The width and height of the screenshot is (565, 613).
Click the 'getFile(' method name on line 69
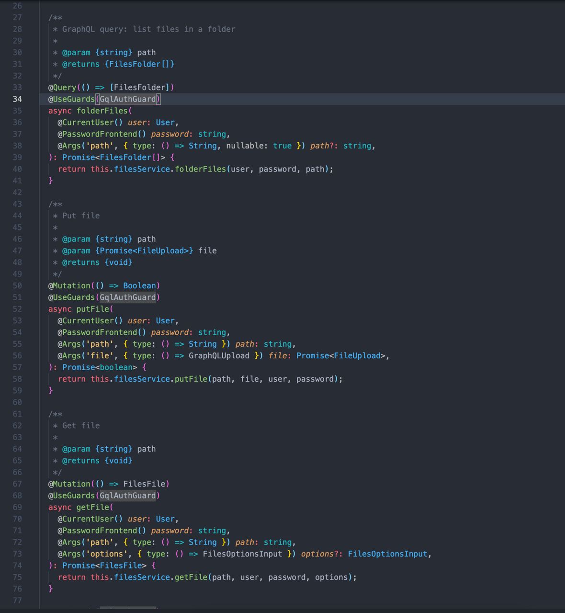click(95, 508)
